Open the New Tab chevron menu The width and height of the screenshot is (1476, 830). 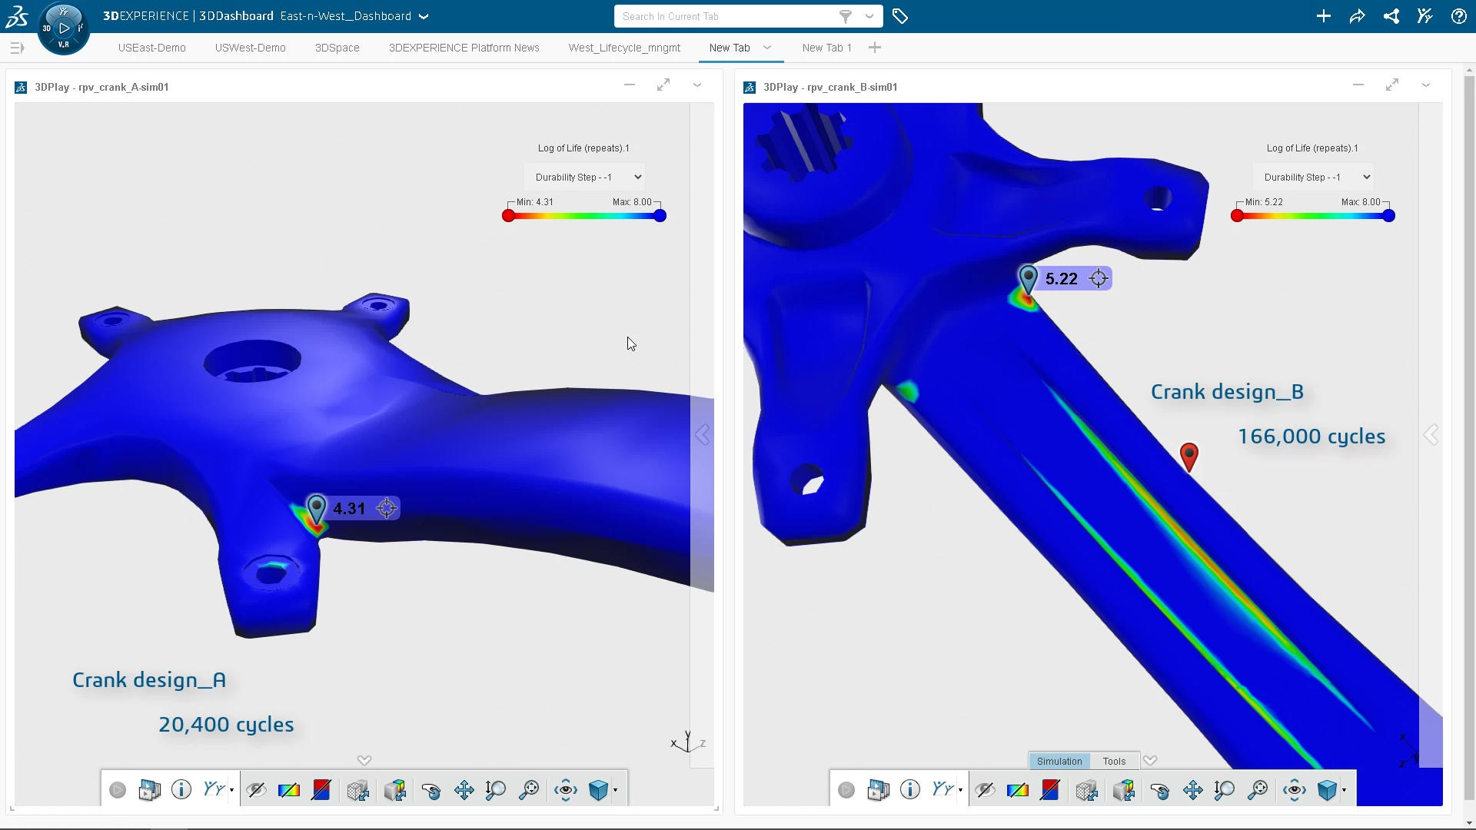766,47
